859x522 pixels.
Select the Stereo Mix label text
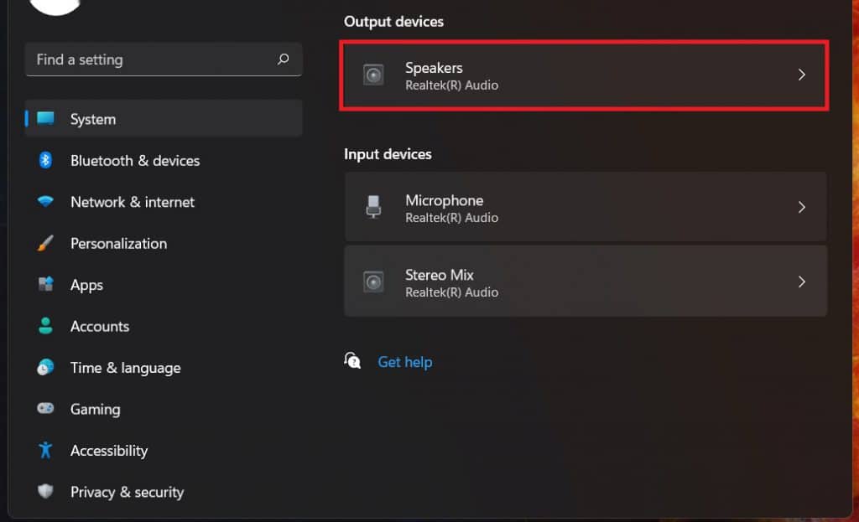coord(440,275)
